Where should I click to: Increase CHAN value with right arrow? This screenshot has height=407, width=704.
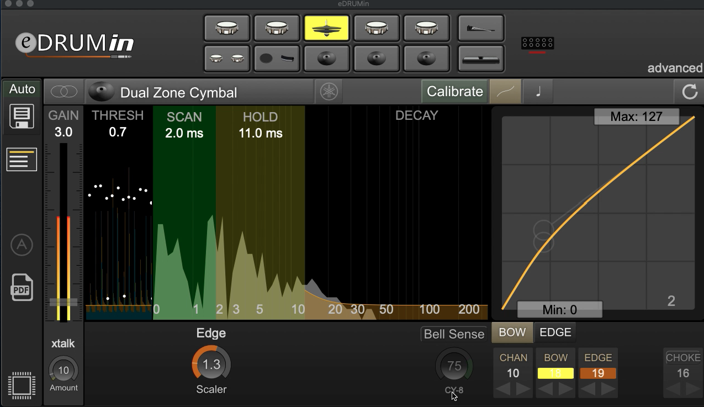(523, 389)
